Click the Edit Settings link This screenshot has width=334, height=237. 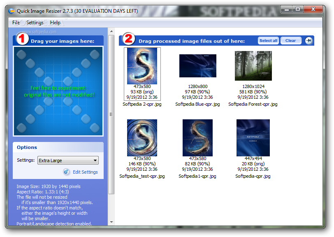point(85,172)
